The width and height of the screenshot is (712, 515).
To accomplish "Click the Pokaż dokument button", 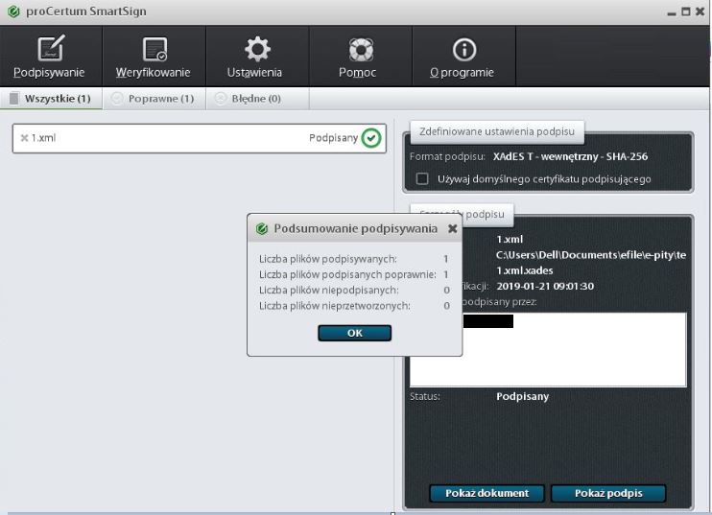I will 487,493.
